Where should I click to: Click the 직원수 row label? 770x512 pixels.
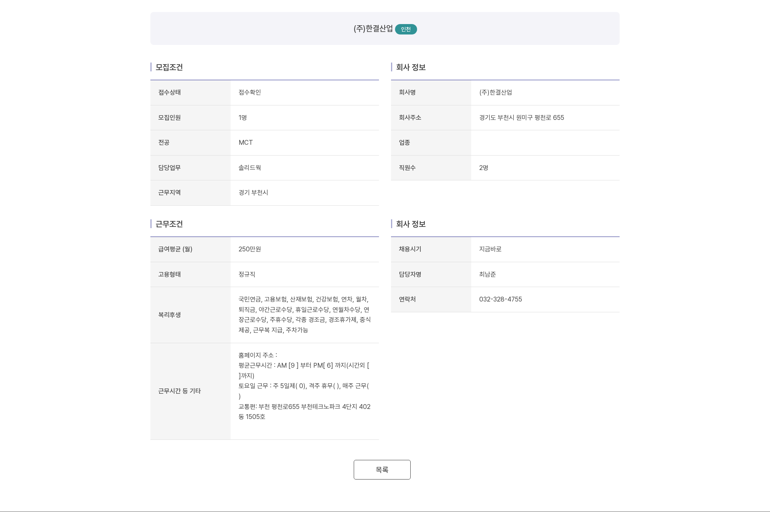click(x=407, y=168)
